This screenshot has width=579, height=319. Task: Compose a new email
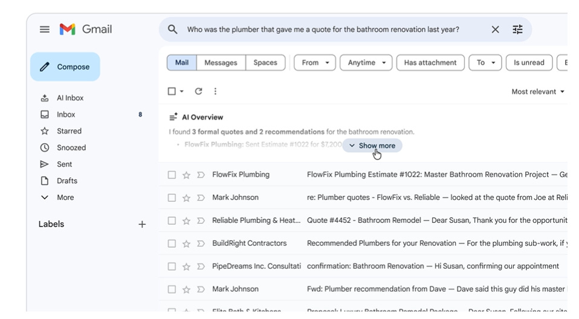coord(65,67)
